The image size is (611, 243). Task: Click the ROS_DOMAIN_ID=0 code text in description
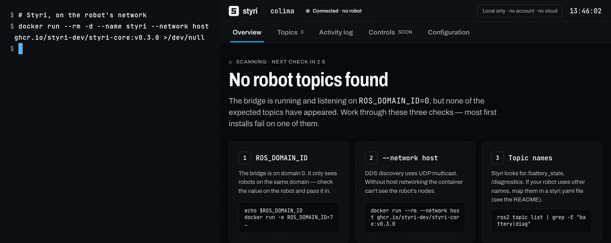click(x=394, y=101)
